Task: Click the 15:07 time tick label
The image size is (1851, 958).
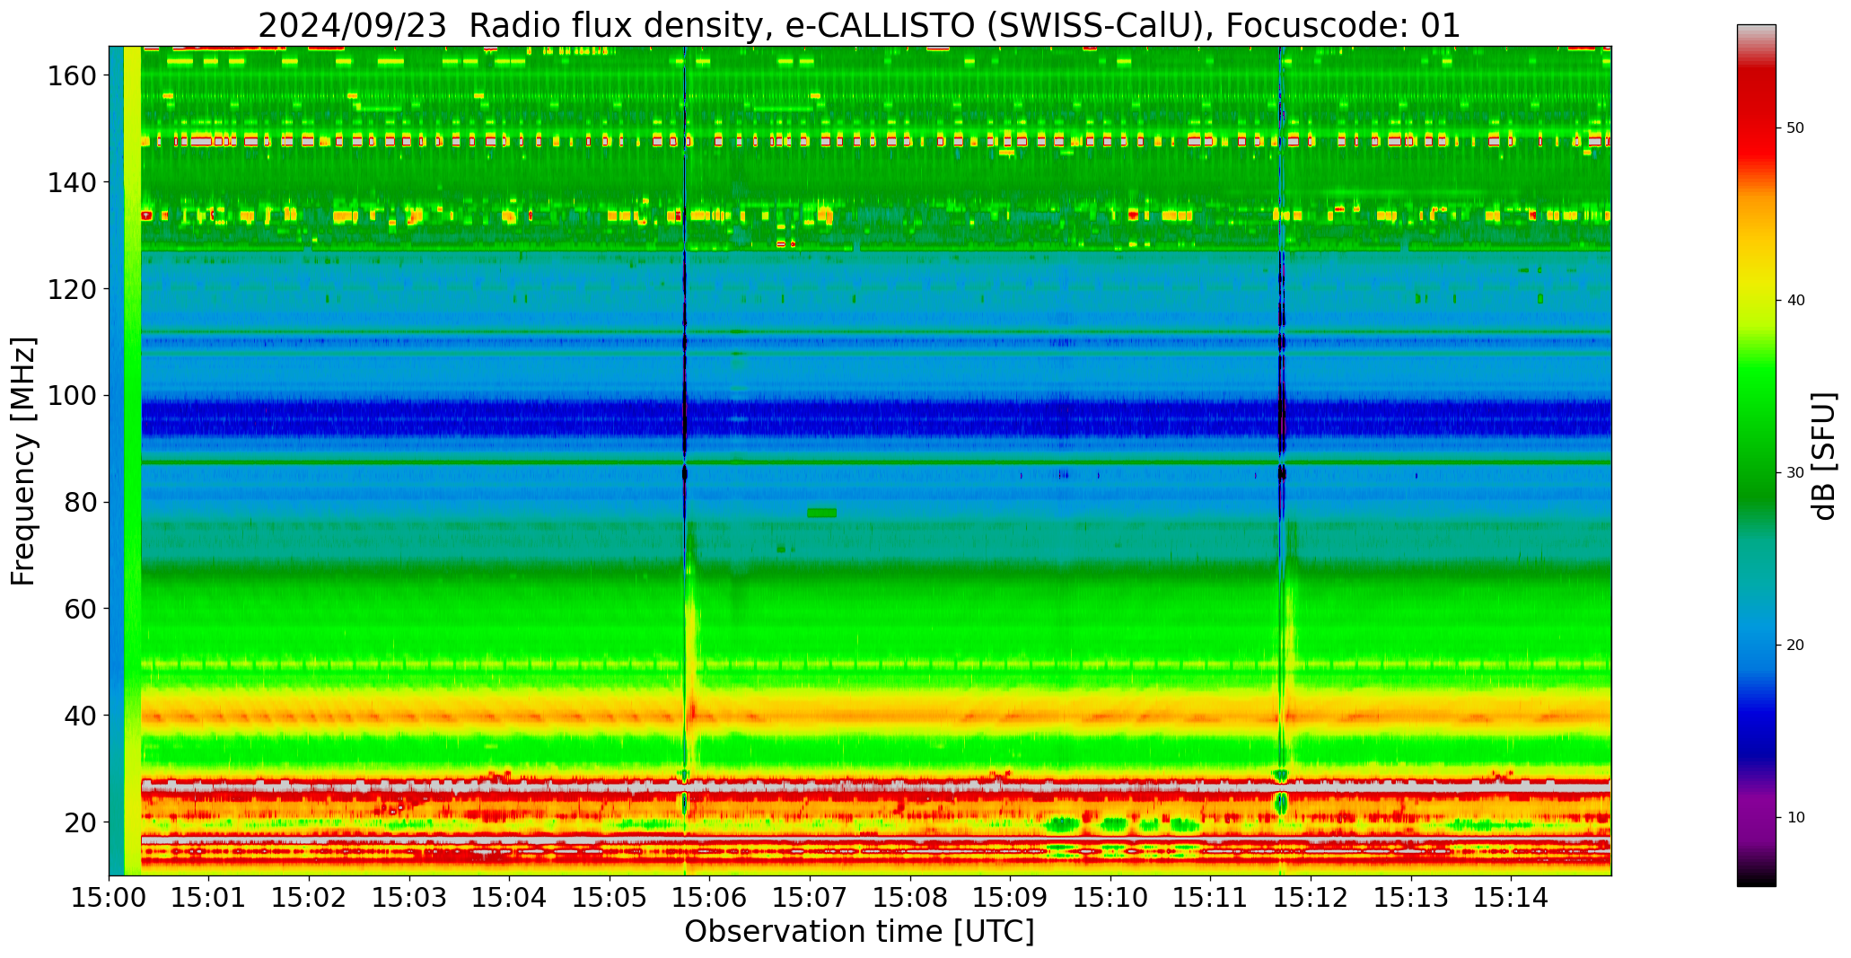Action: tap(811, 896)
